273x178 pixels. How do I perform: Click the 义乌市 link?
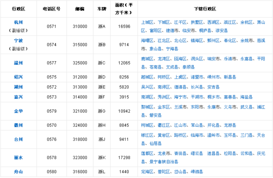(230, 107)
